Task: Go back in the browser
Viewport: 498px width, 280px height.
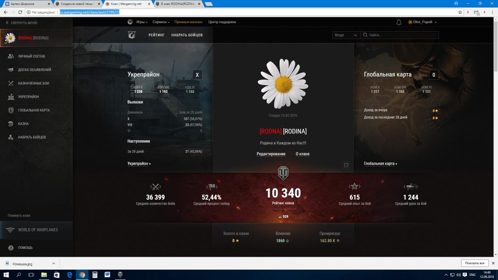Action: [x=5, y=12]
